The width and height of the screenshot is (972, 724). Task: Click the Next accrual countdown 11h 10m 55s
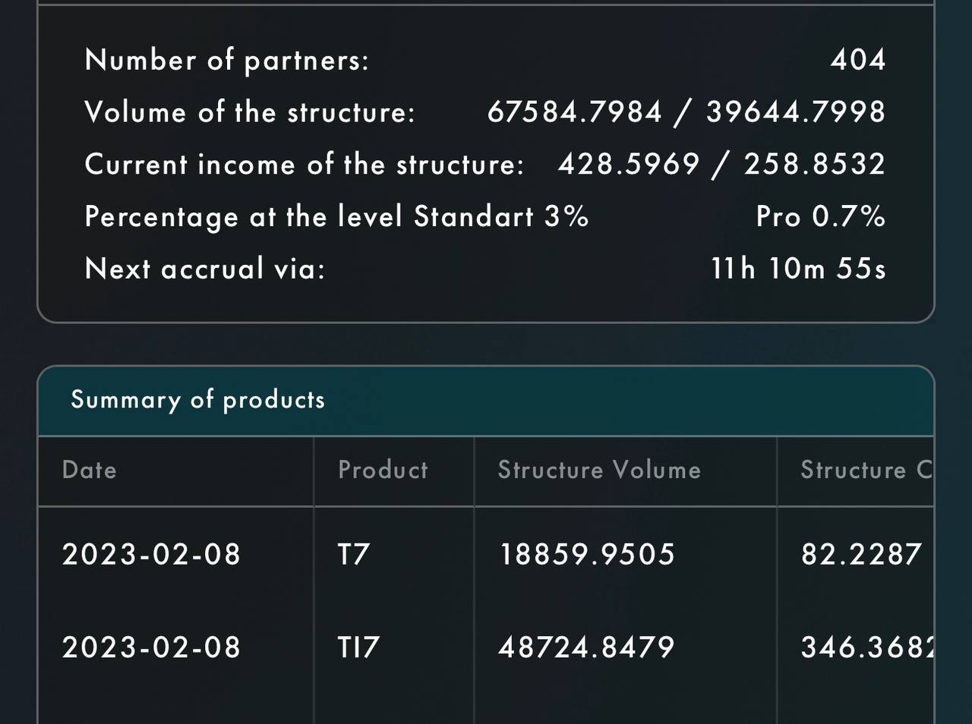coord(798,269)
